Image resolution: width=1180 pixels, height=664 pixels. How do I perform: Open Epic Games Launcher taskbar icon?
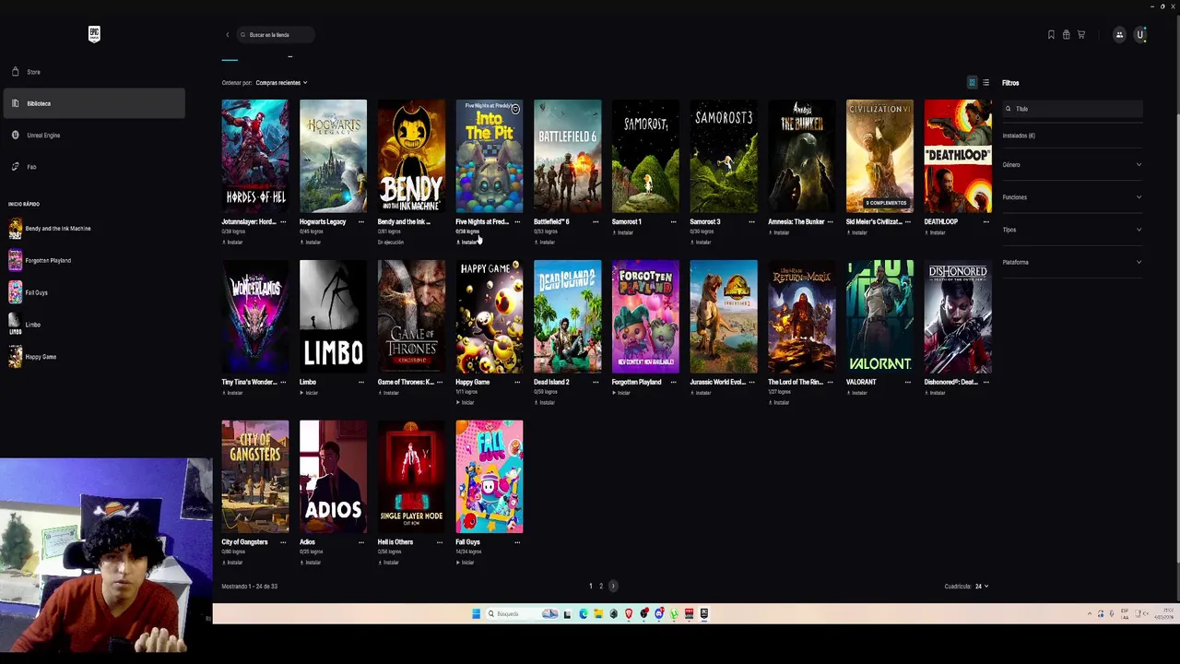pyautogui.click(x=704, y=614)
